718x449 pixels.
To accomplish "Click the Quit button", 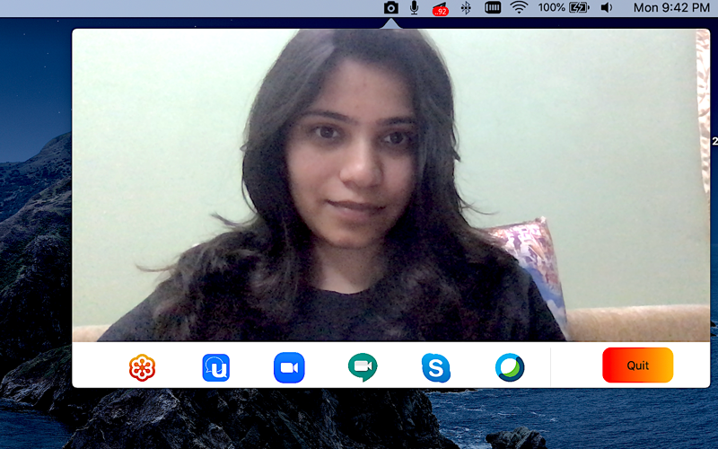I will coord(637,365).
